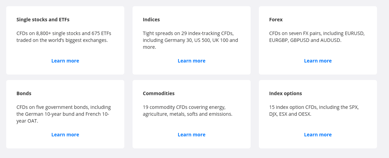Click the text mentioning EURGBP and AUDUSD
This screenshot has width=389, height=158.
(305, 40)
